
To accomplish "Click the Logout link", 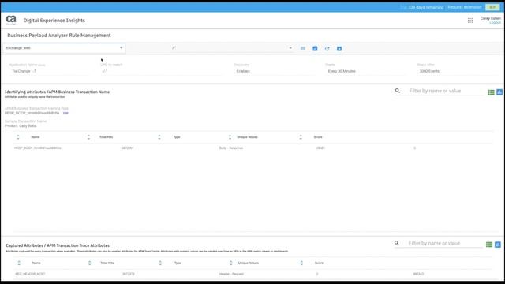I will click(x=495, y=23).
